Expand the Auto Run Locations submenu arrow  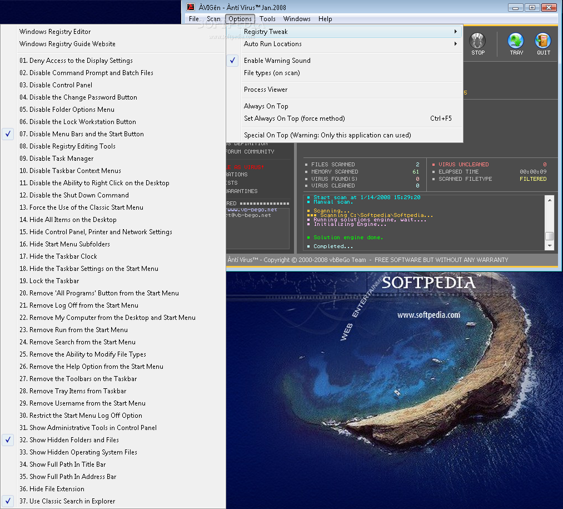(455, 44)
